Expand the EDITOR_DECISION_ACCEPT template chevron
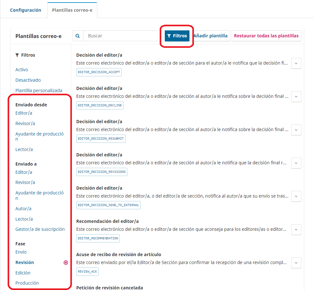This screenshot has height=290, width=314. coord(296,63)
